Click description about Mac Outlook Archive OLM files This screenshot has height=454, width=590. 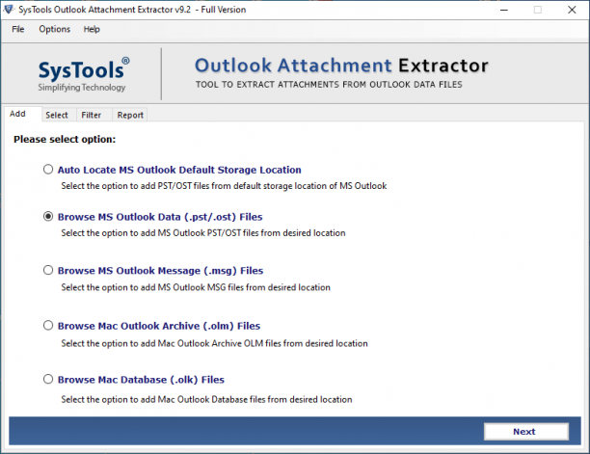214,343
